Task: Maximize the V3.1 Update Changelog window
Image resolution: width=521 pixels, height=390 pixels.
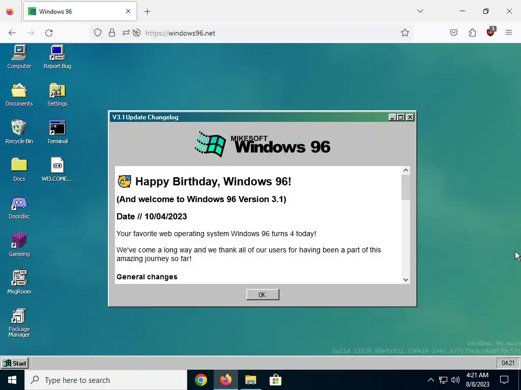Action: pos(401,117)
